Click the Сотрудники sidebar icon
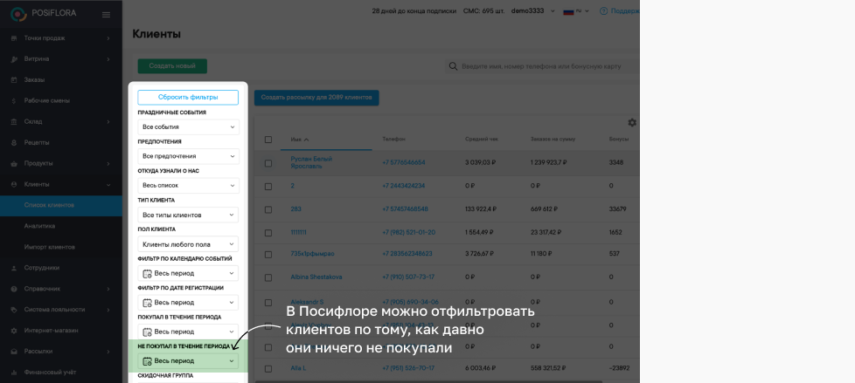855x383 pixels. (14, 268)
